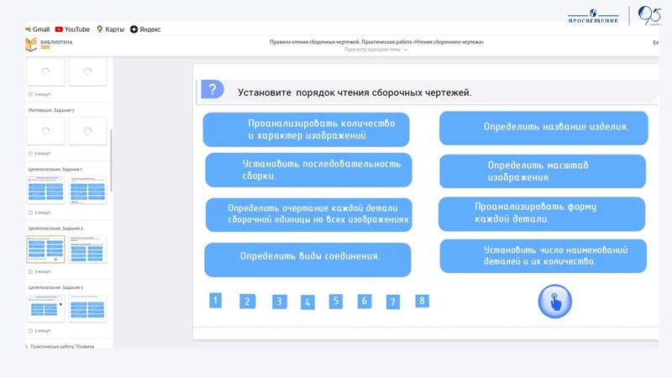Open second loading thumbnail of Мотивация. Задание 3
Screen dimensions: 672x378
click(x=87, y=131)
